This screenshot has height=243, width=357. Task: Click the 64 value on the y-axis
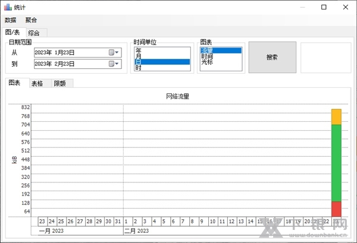pos(27,212)
